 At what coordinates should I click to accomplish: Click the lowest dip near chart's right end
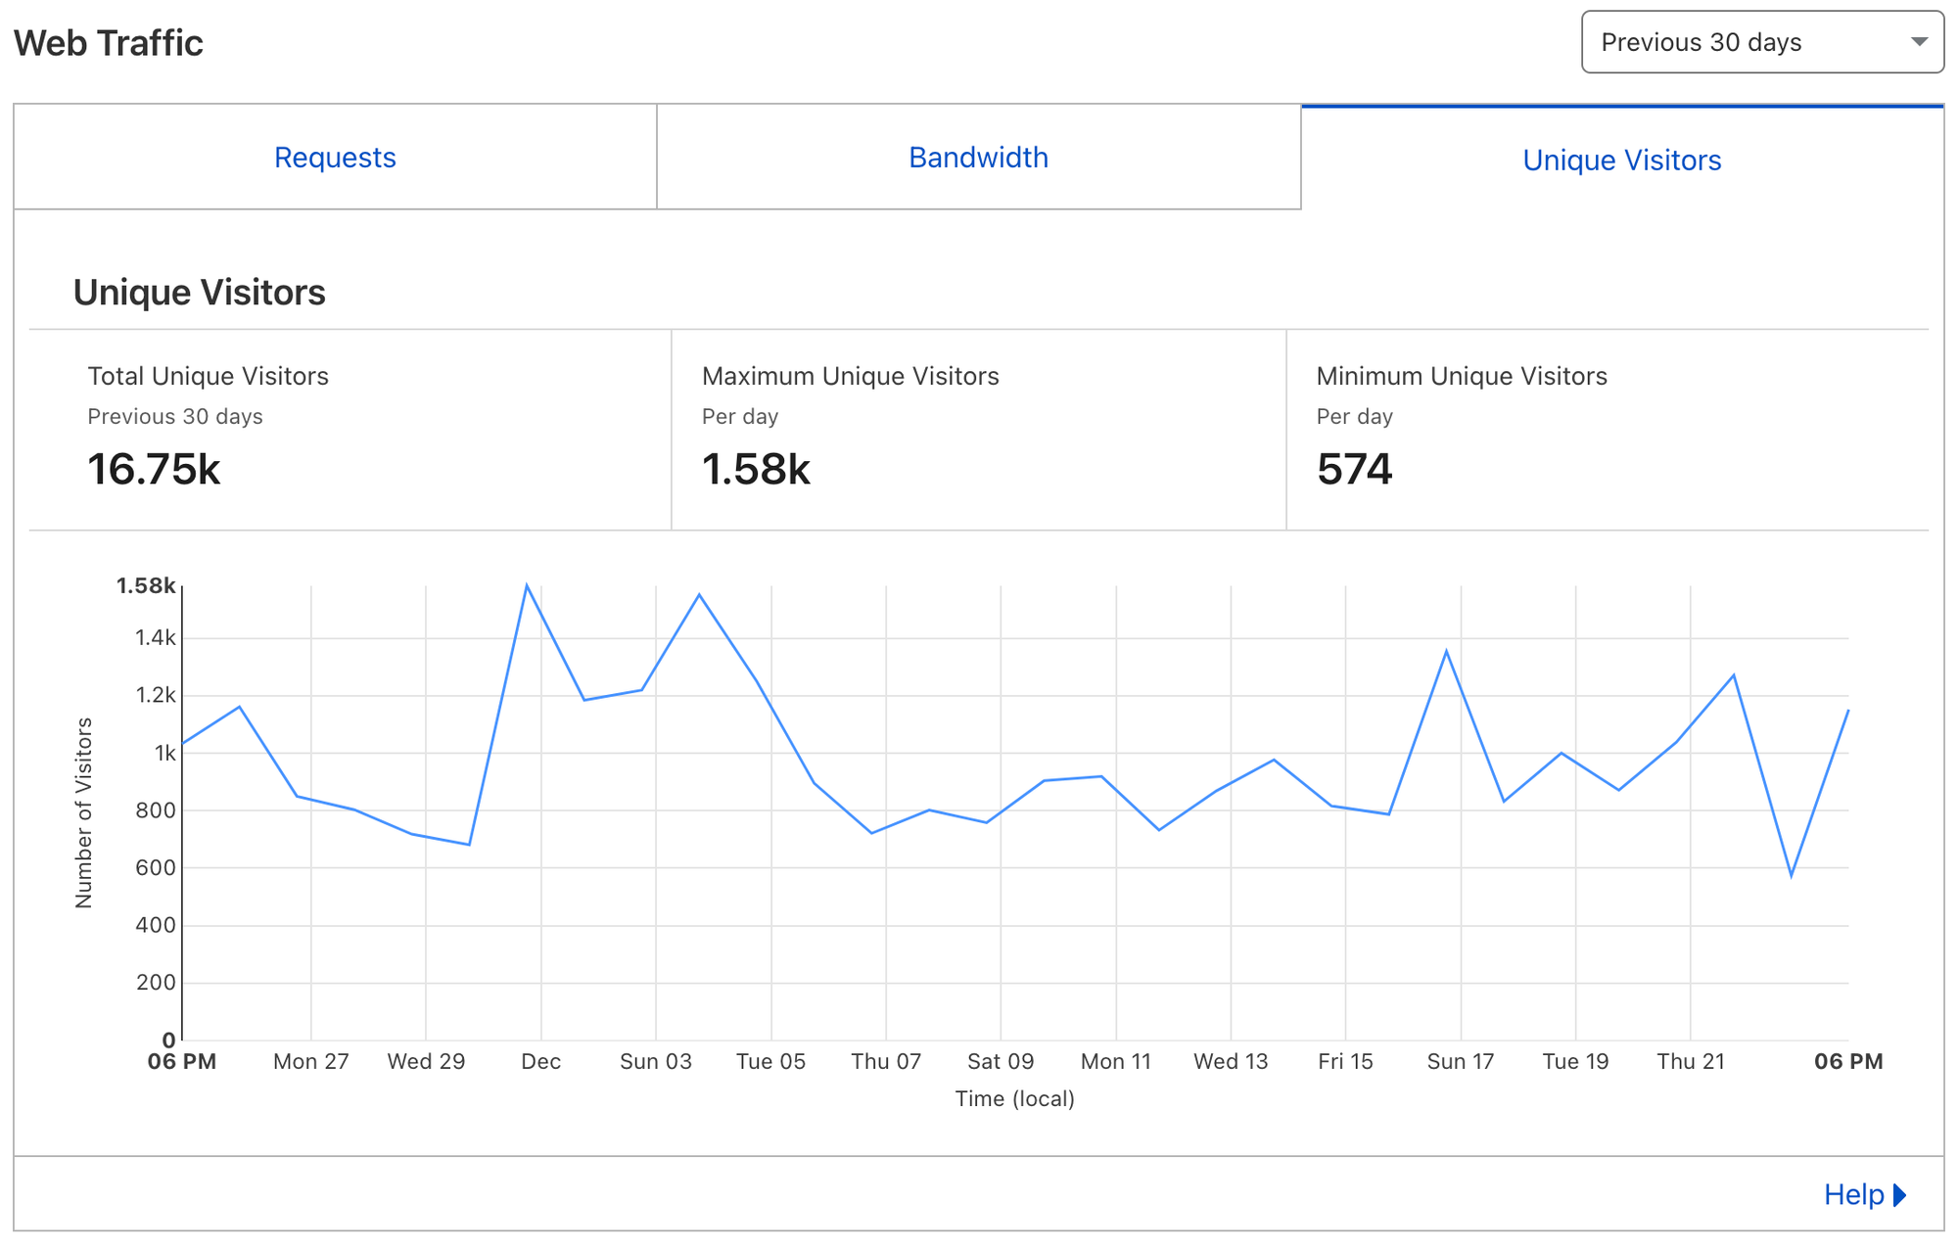pos(1791,875)
